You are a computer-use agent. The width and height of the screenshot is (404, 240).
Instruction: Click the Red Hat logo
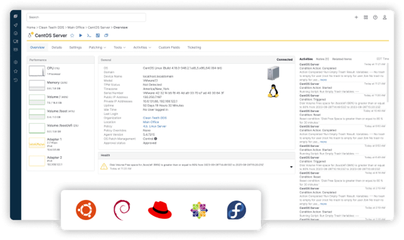tap(160, 210)
